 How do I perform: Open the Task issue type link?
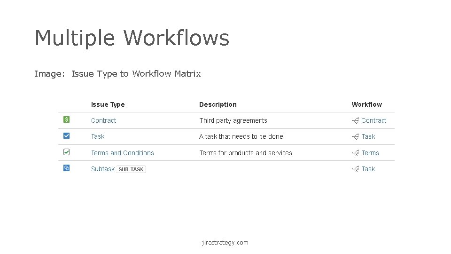click(x=98, y=136)
